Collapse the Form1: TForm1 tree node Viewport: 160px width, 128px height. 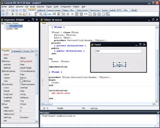pos(2,23)
